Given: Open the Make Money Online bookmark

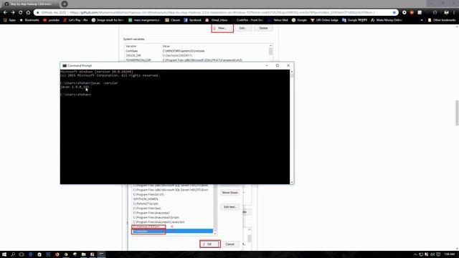Looking at the screenshot, I should [387, 20].
